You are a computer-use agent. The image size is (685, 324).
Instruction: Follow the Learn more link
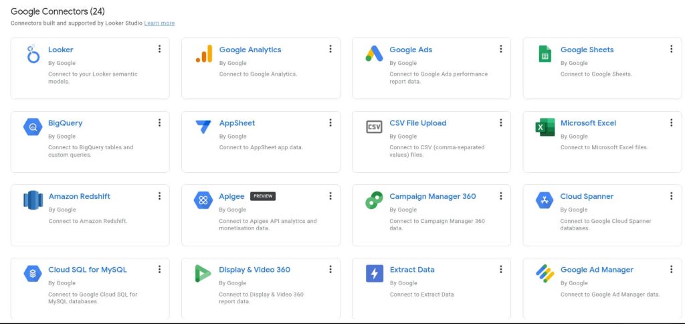[159, 23]
